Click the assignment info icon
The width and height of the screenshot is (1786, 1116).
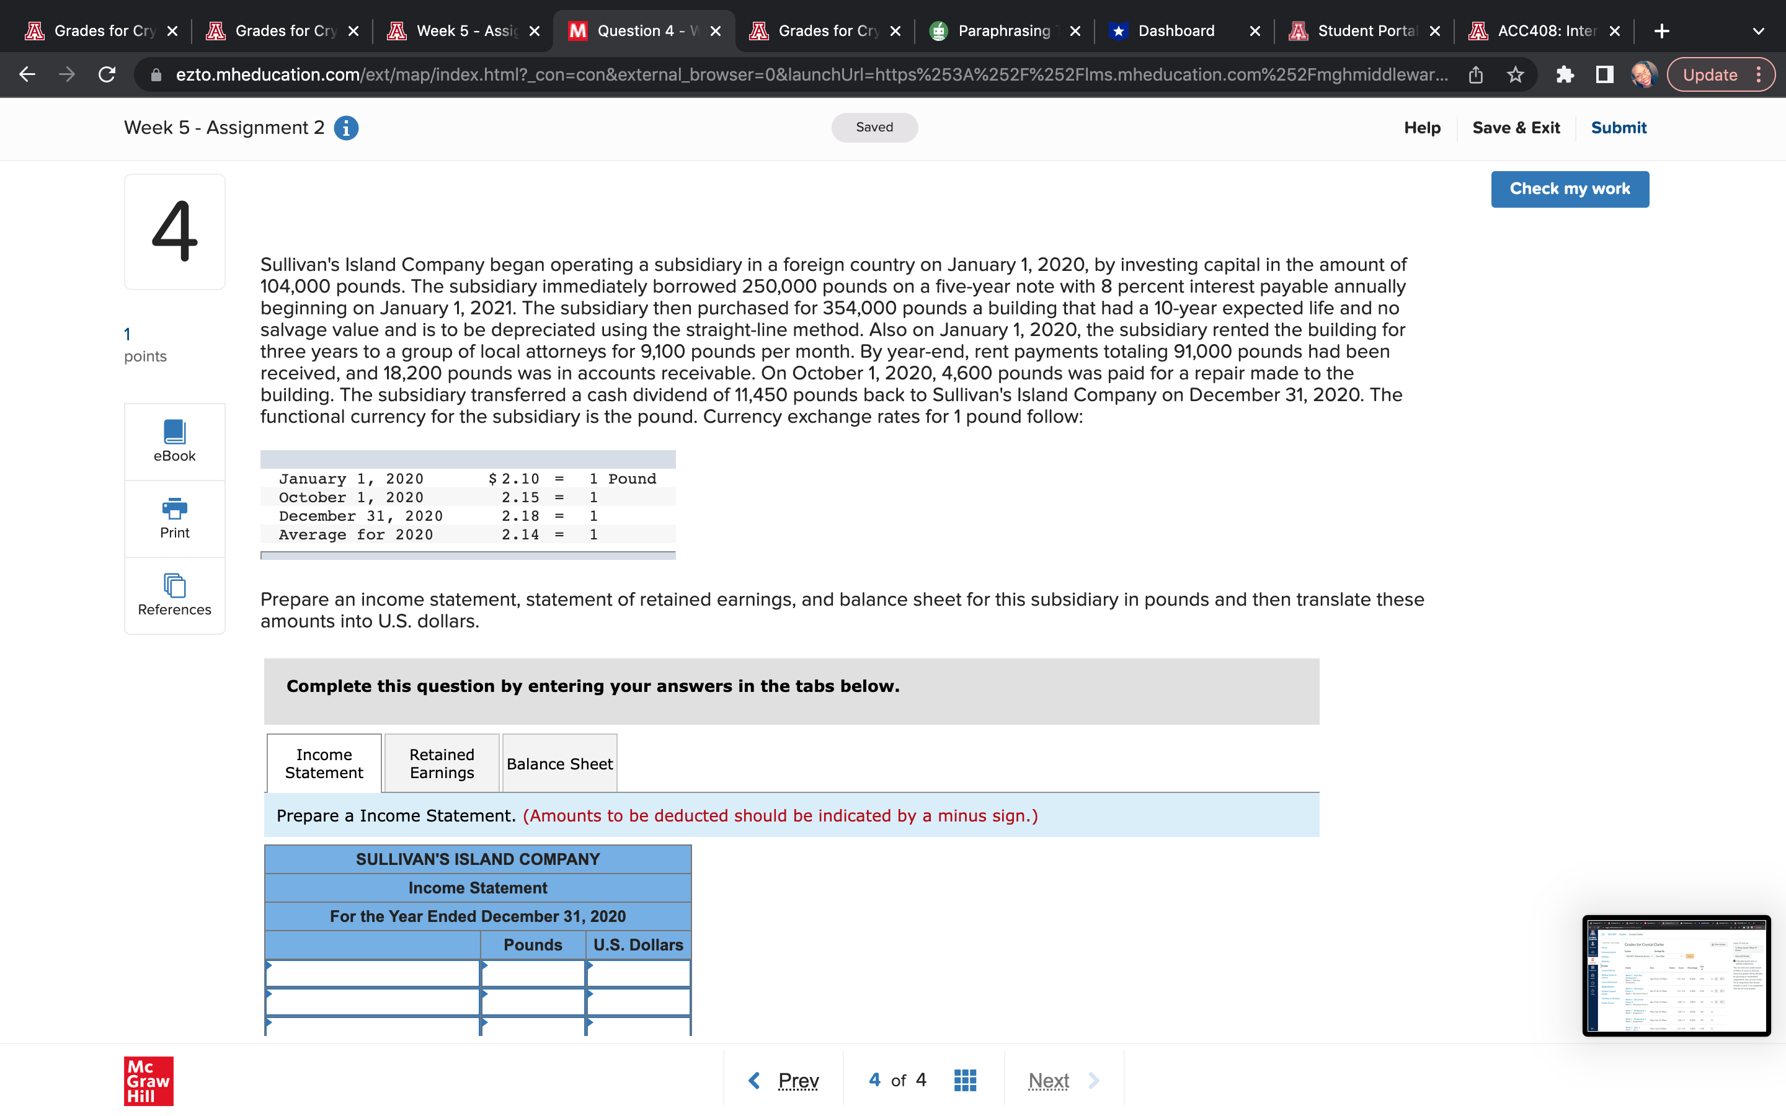(x=346, y=128)
